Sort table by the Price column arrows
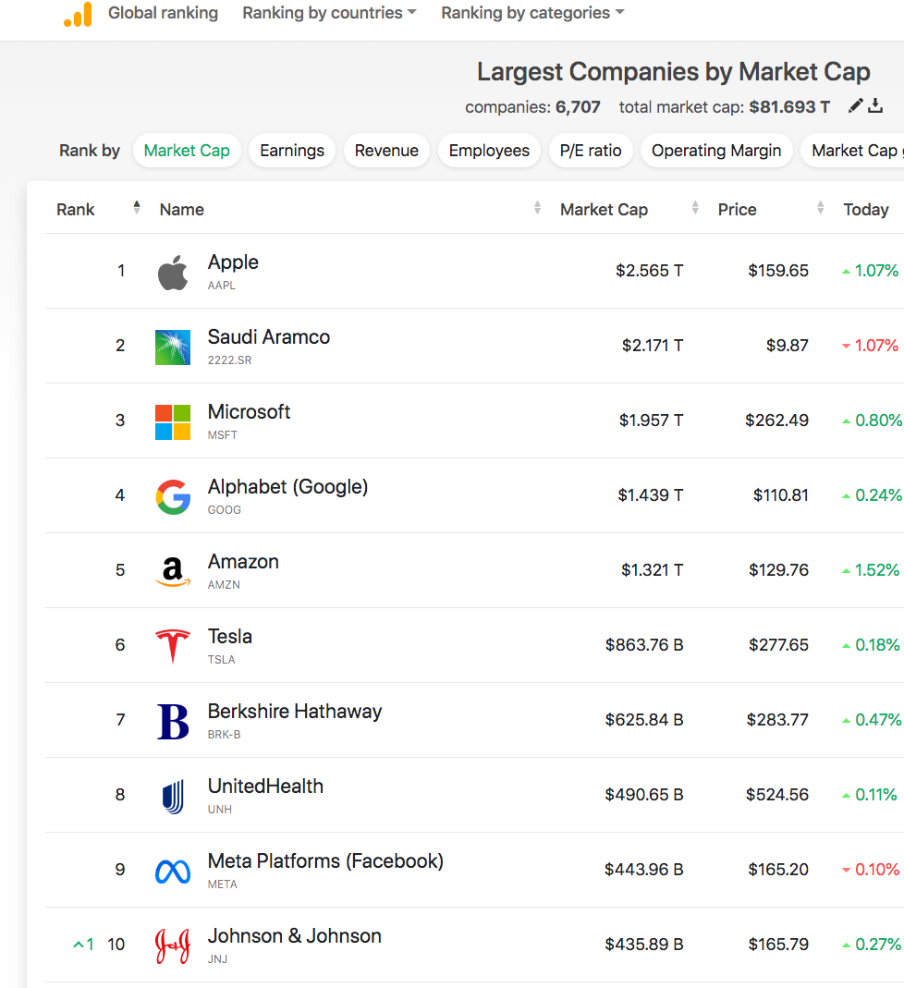 (x=820, y=207)
